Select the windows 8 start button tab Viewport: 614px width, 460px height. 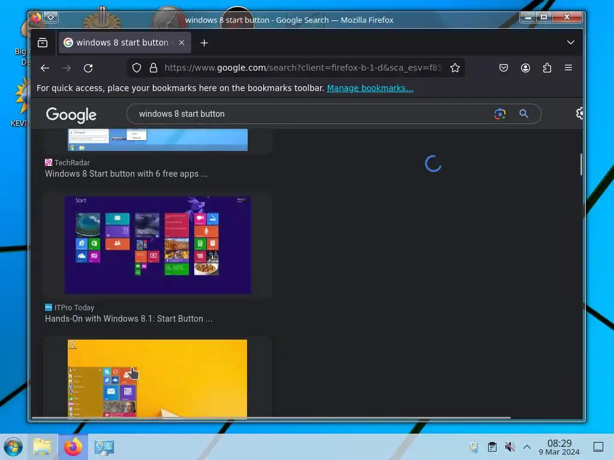point(125,43)
